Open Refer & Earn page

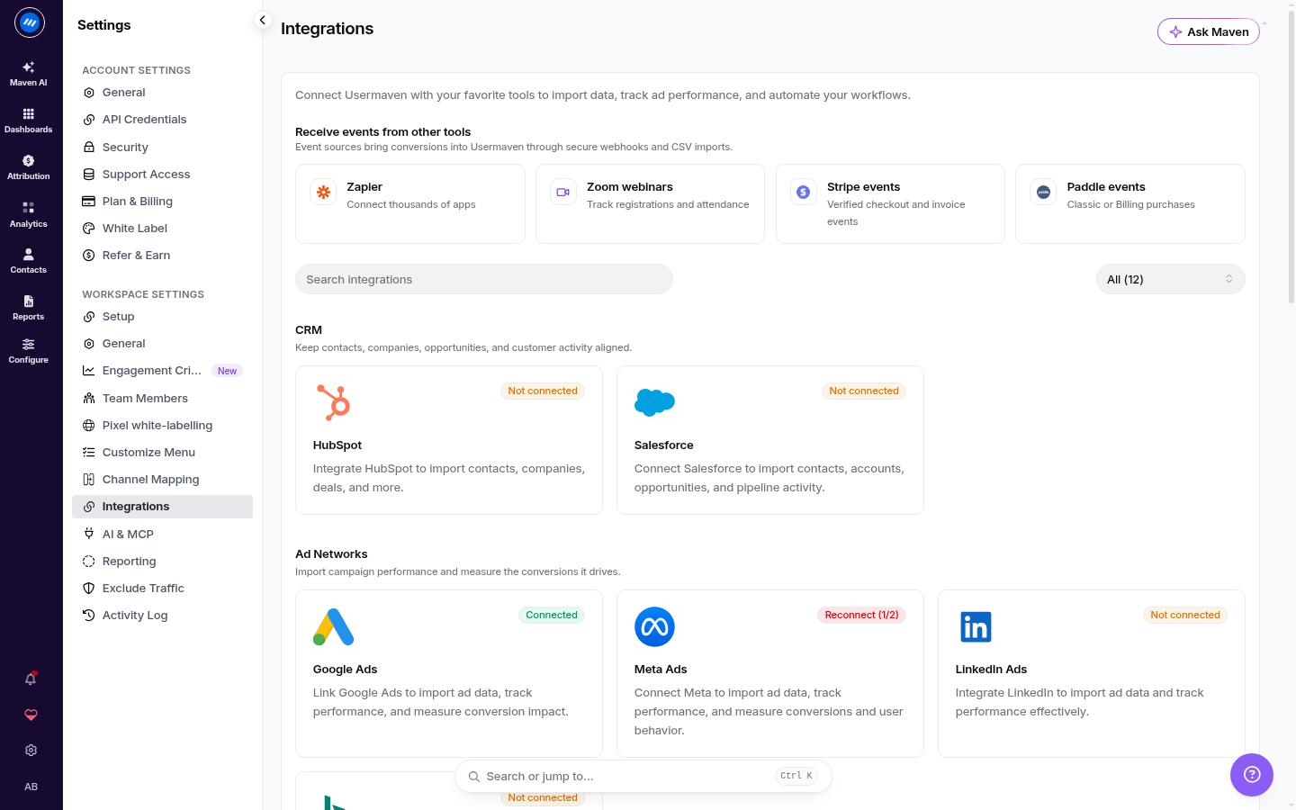click(x=162, y=255)
